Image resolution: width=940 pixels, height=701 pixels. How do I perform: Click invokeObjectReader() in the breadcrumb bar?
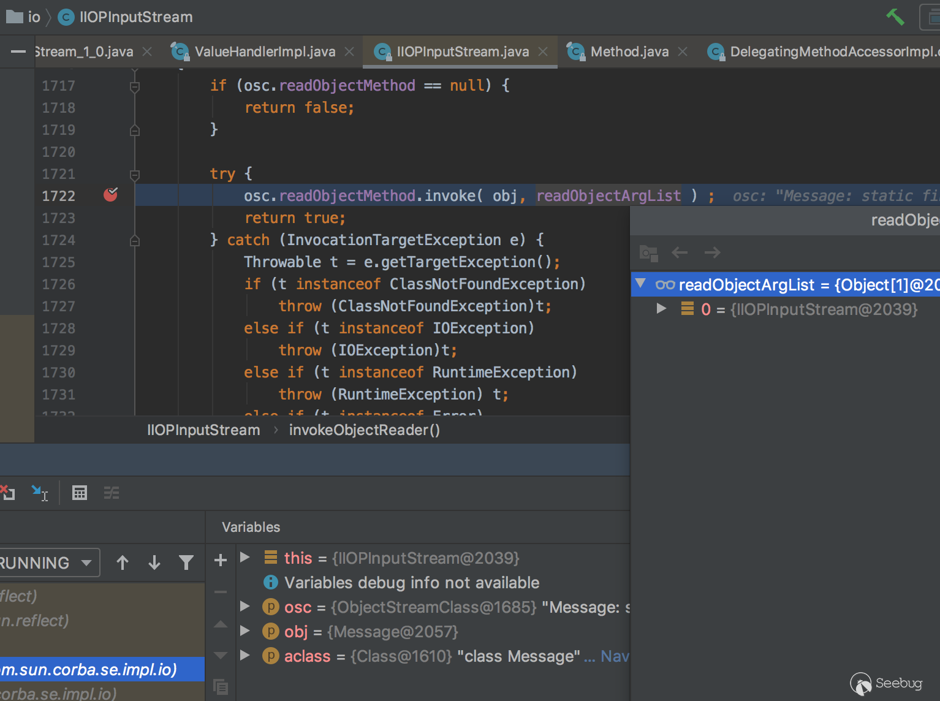coord(364,430)
